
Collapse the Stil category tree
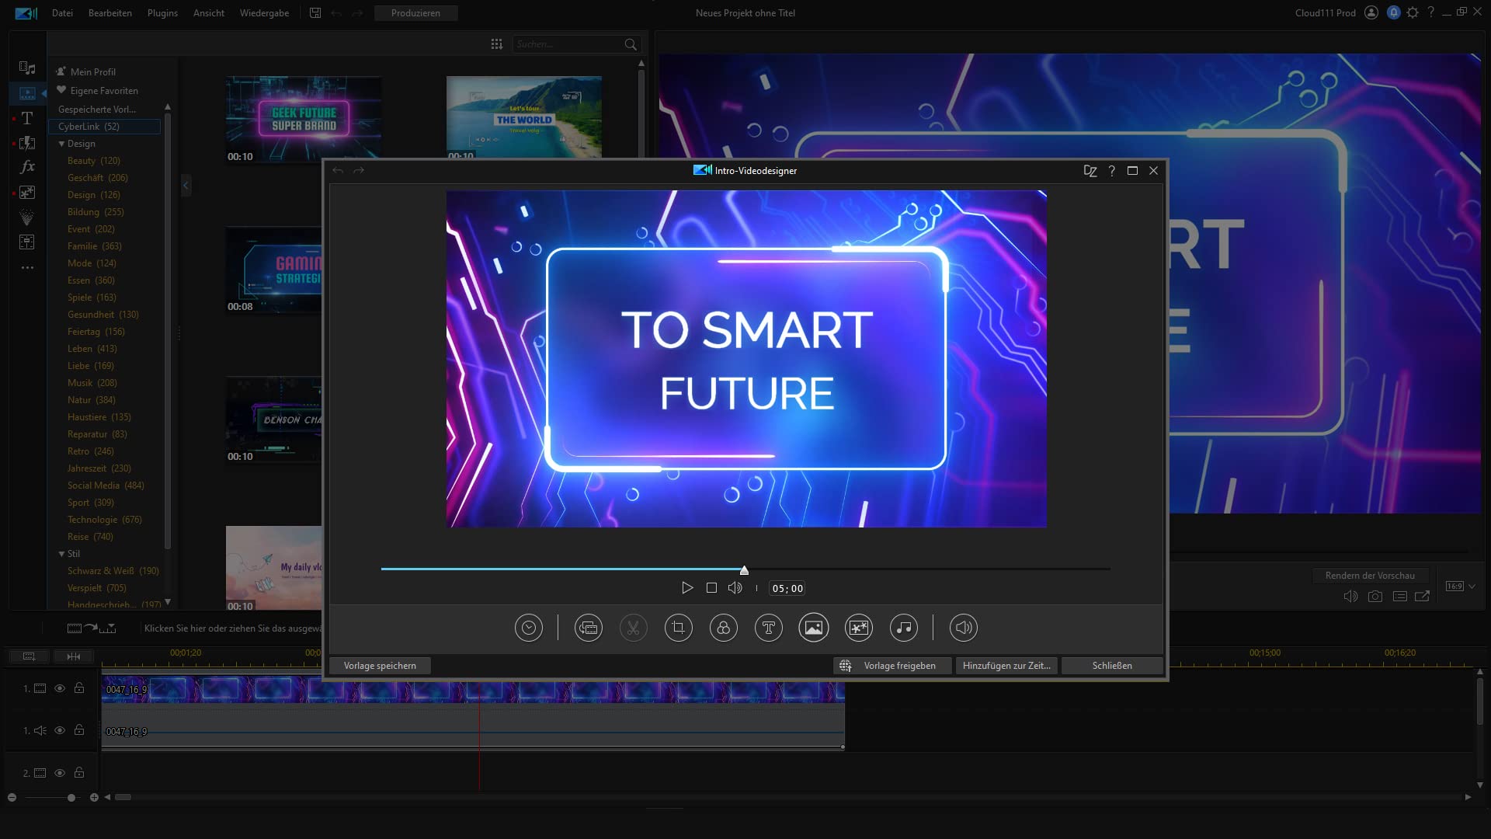pos(61,554)
